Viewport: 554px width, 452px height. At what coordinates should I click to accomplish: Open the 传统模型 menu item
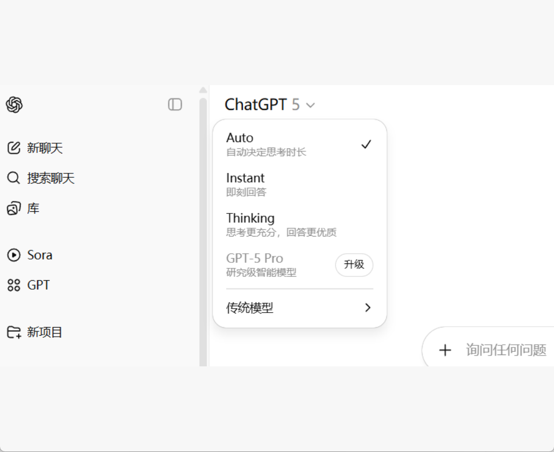click(250, 308)
